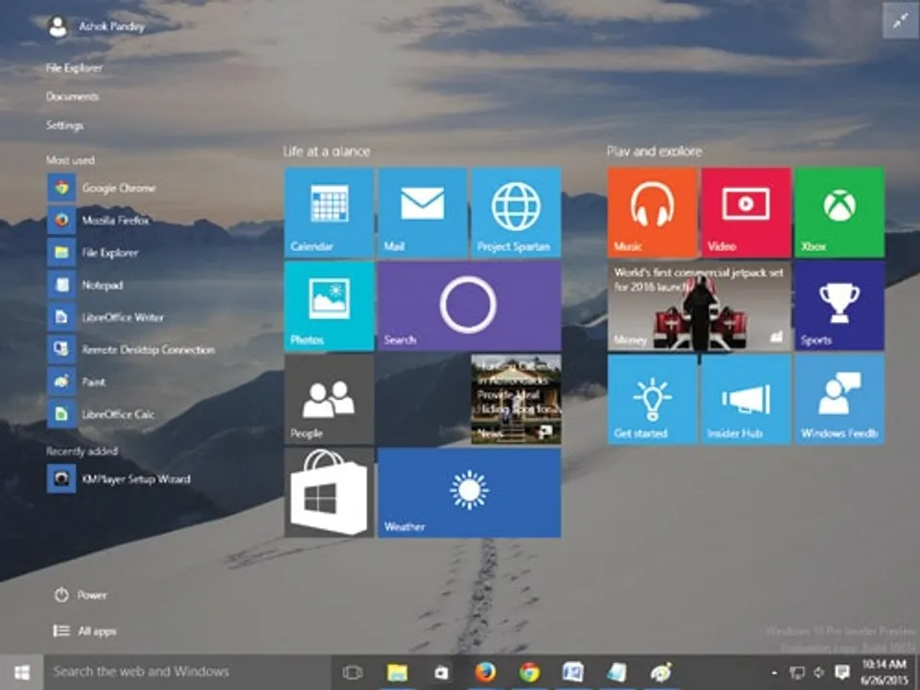Restore Start menu from full screen
This screenshot has height=690, width=920.
coord(899,23)
